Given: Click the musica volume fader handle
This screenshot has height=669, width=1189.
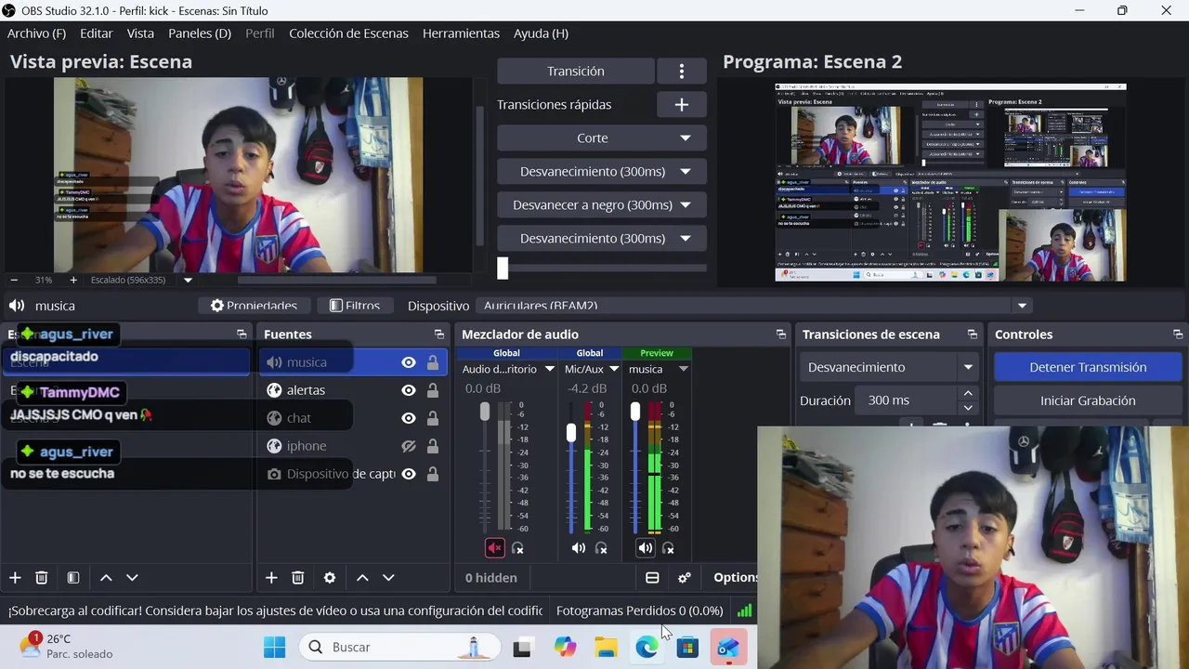Looking at the screenshot, I should [635, 411].
